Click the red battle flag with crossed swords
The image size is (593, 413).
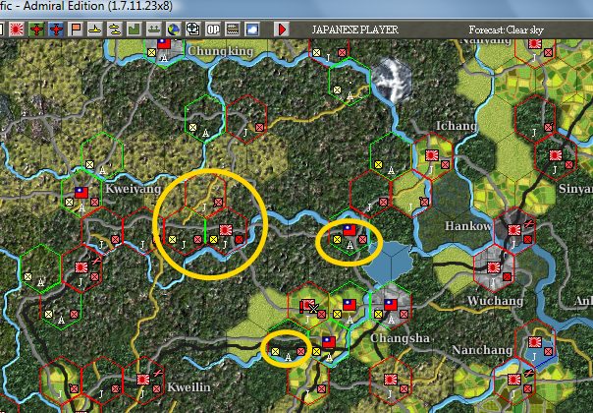(x=309, y=306)
